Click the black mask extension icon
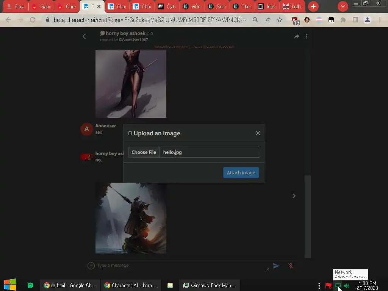388x291 pixels. (331, 20)
